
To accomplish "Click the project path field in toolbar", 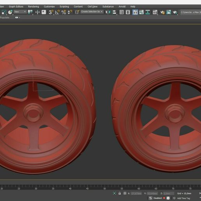I will pos(191,12).
